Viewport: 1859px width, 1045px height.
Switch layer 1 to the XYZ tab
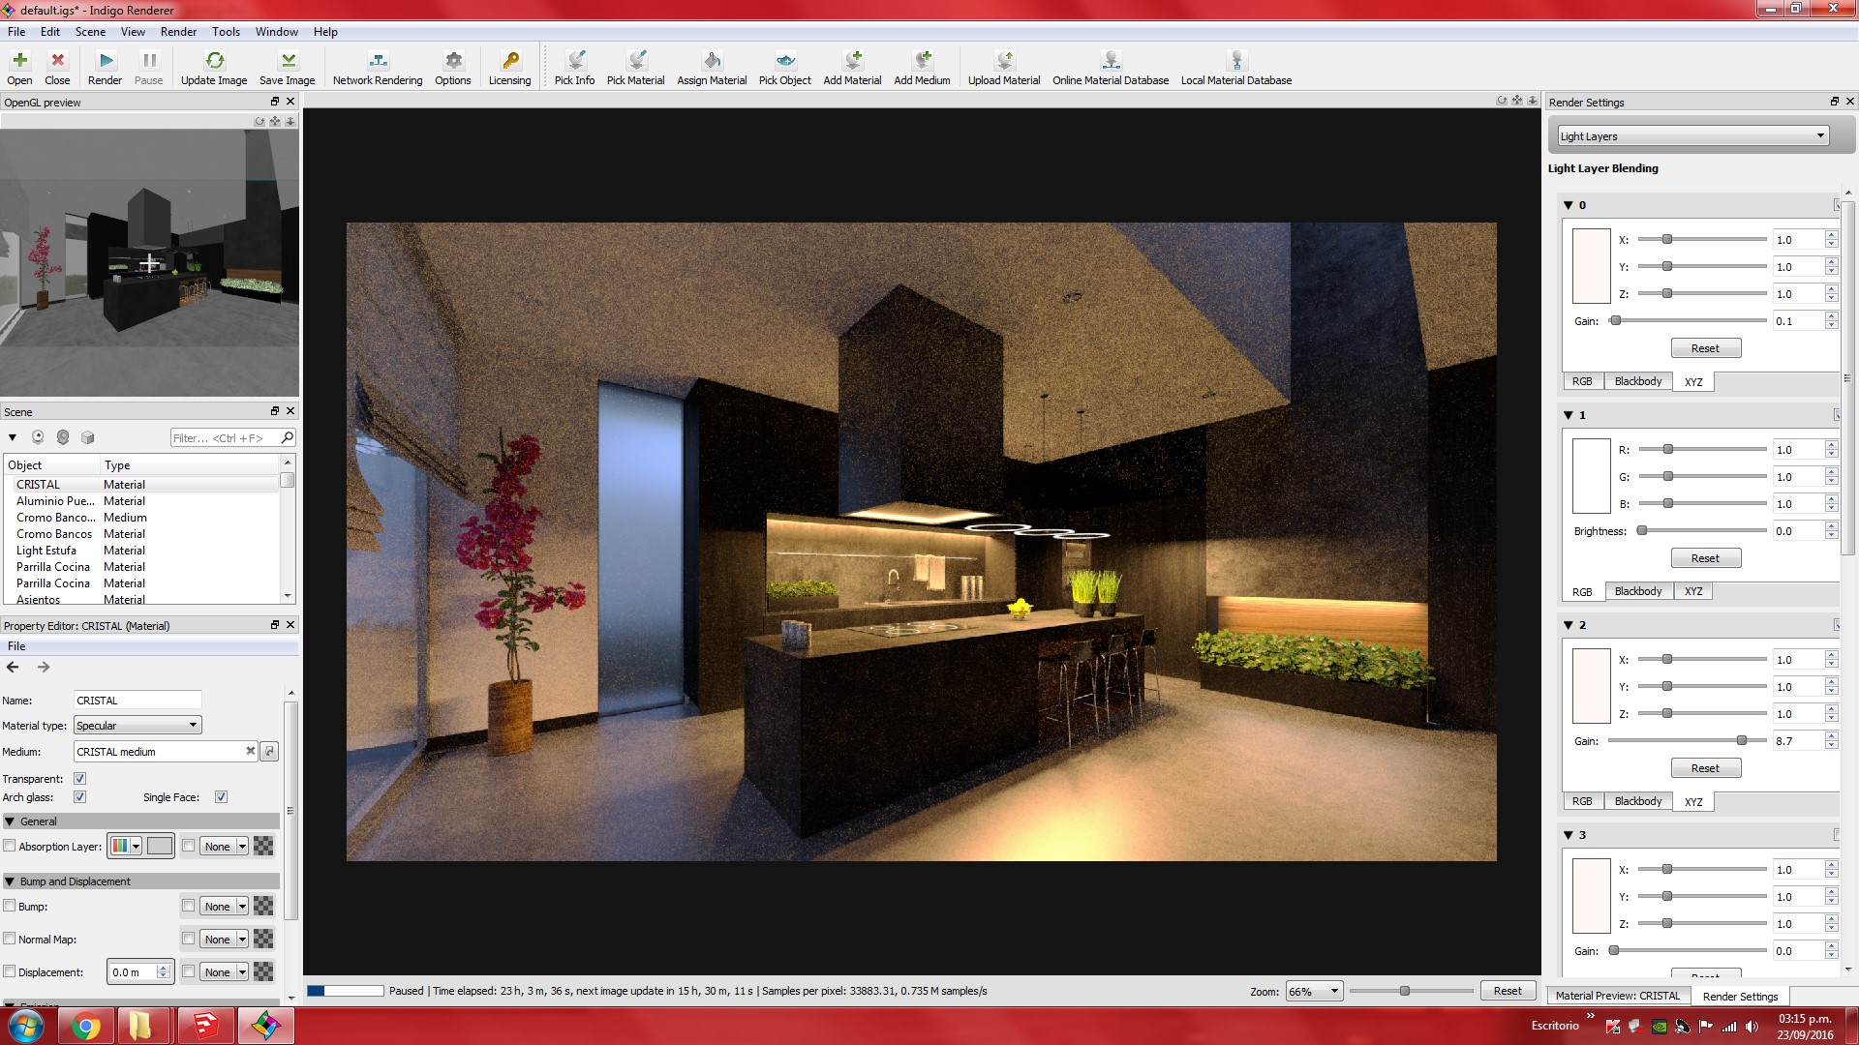click(x=1692, y=591)
